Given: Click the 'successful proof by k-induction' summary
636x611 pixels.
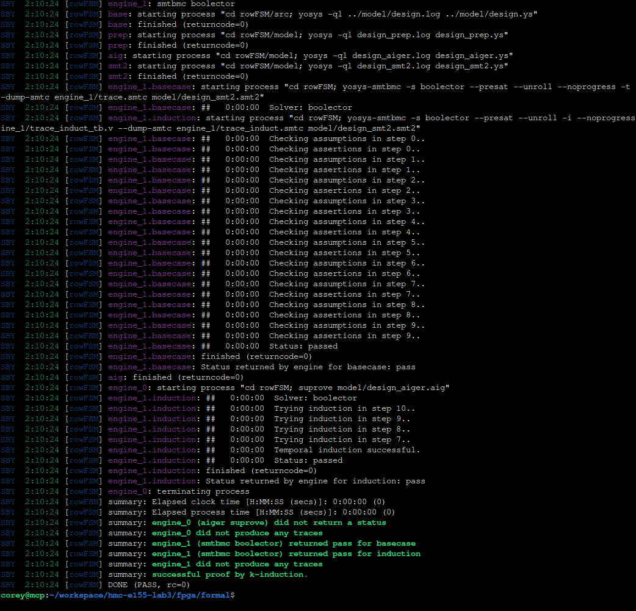Looking at the screenshot, I should [229, 574].
